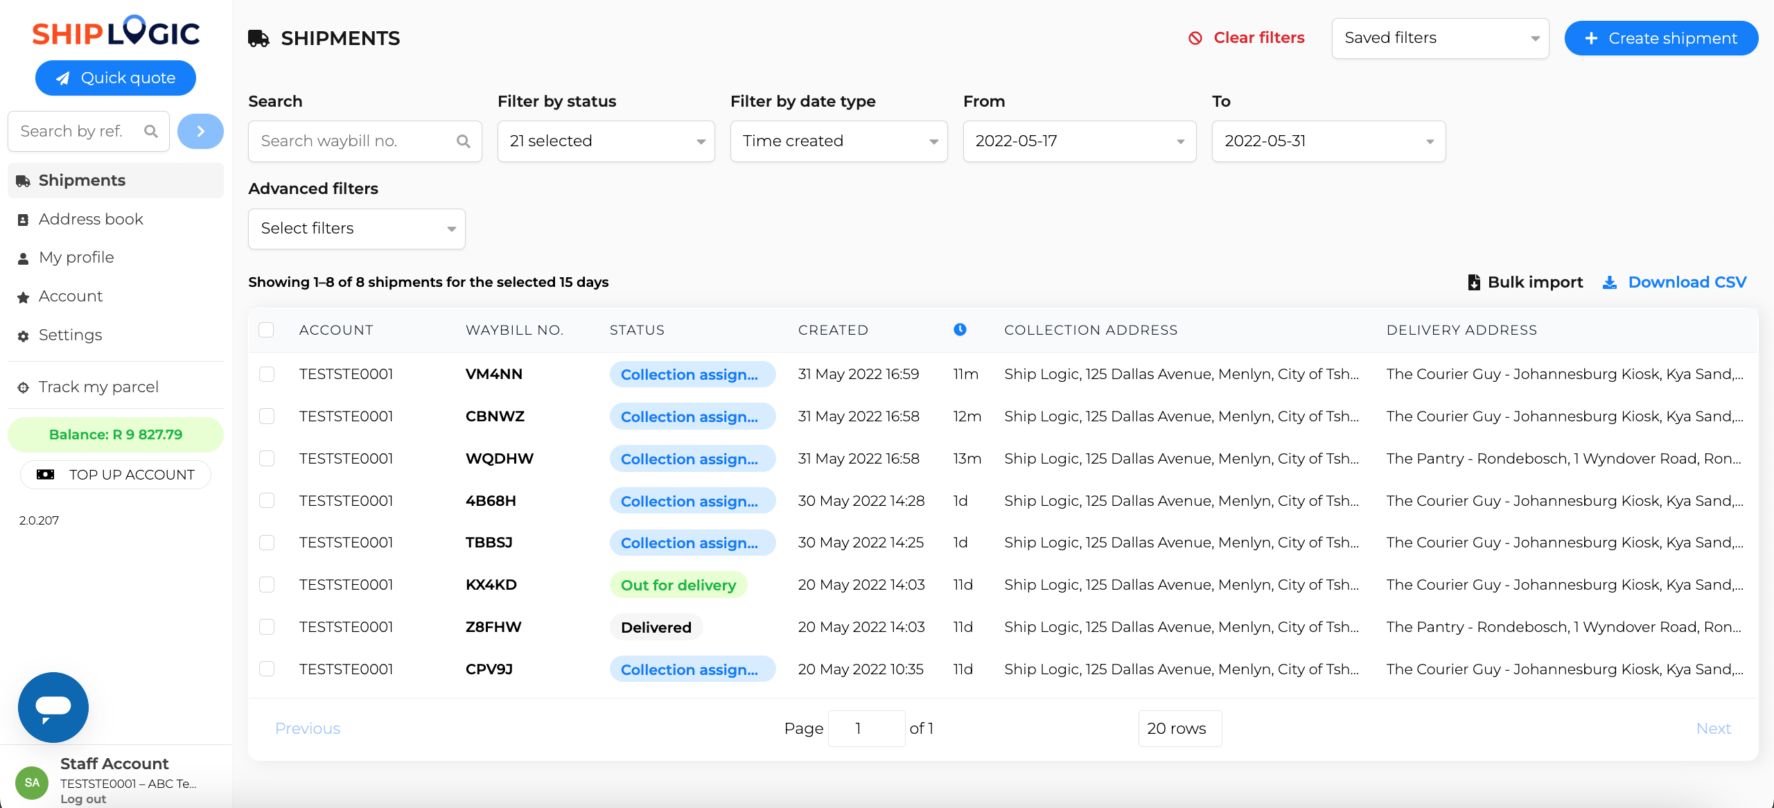Click the Out for delivery status badge
Image resolution: width=1774 pixels, height=808 pixels.
[x=678, y=585]
